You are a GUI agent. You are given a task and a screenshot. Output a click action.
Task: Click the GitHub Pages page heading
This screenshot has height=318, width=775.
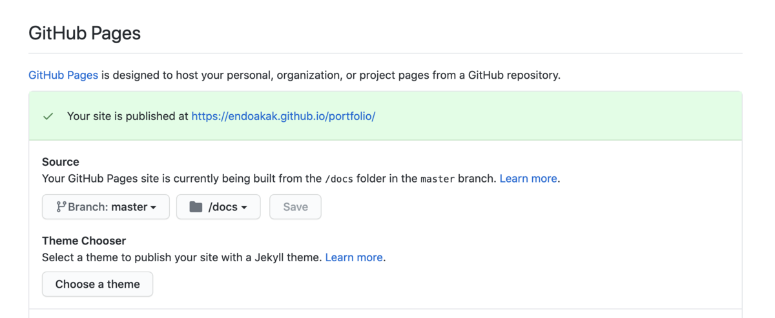coord(85,34)
